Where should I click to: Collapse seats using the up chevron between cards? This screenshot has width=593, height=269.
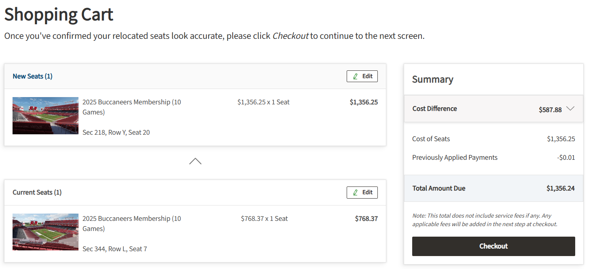point(195,161)
